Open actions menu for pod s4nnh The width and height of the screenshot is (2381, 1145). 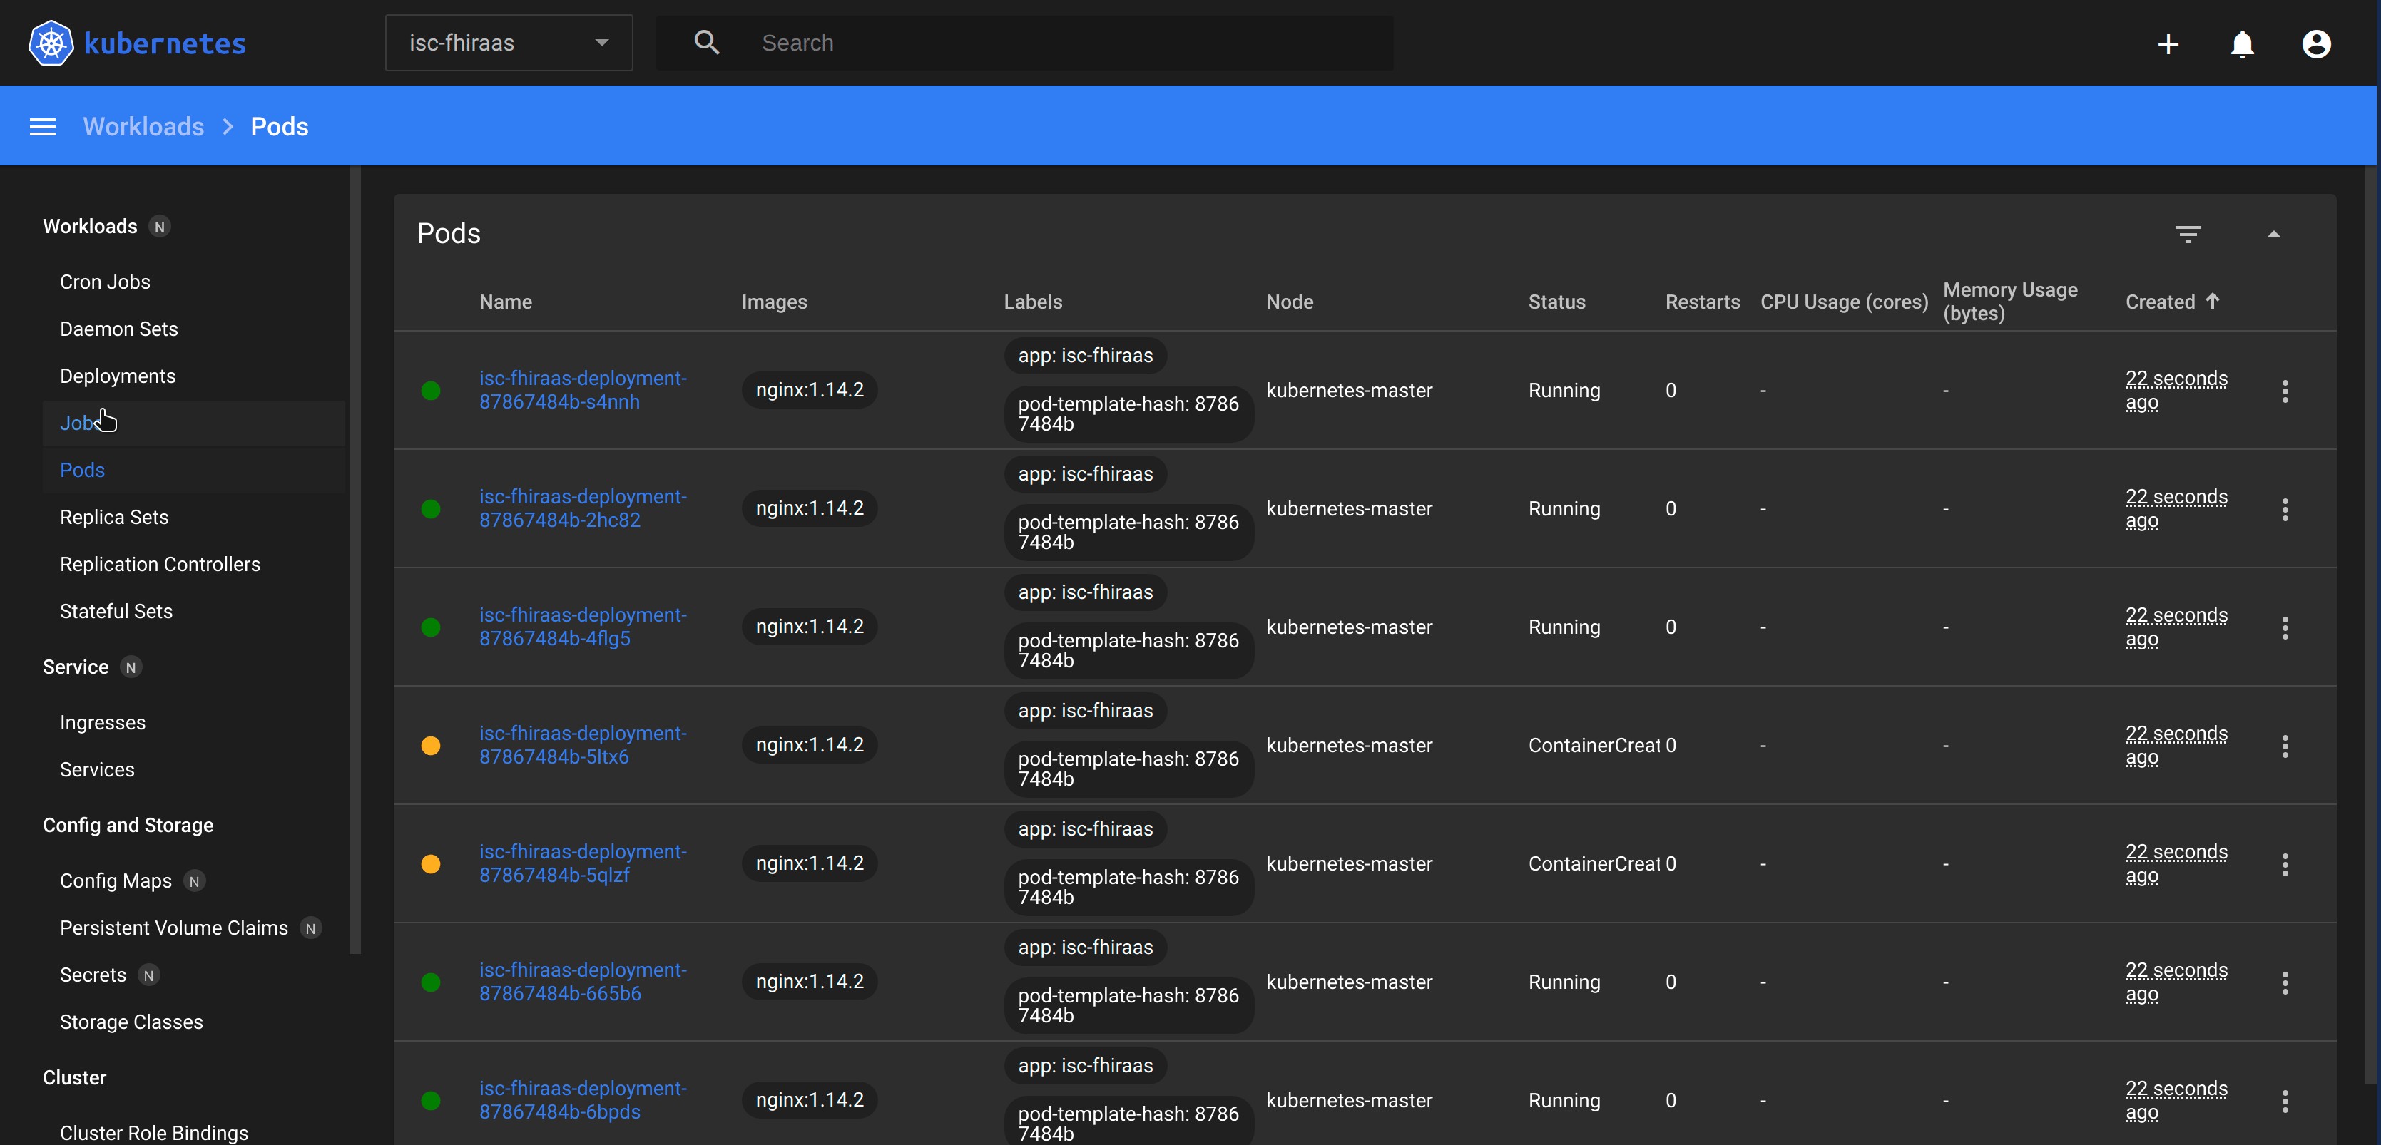click(x=2284, y=391)
